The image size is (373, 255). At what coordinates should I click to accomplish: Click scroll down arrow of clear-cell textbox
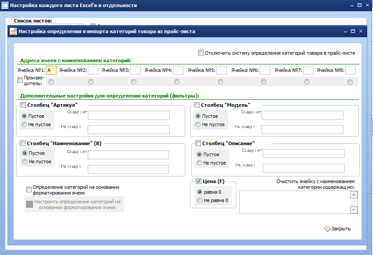(354, 210)
